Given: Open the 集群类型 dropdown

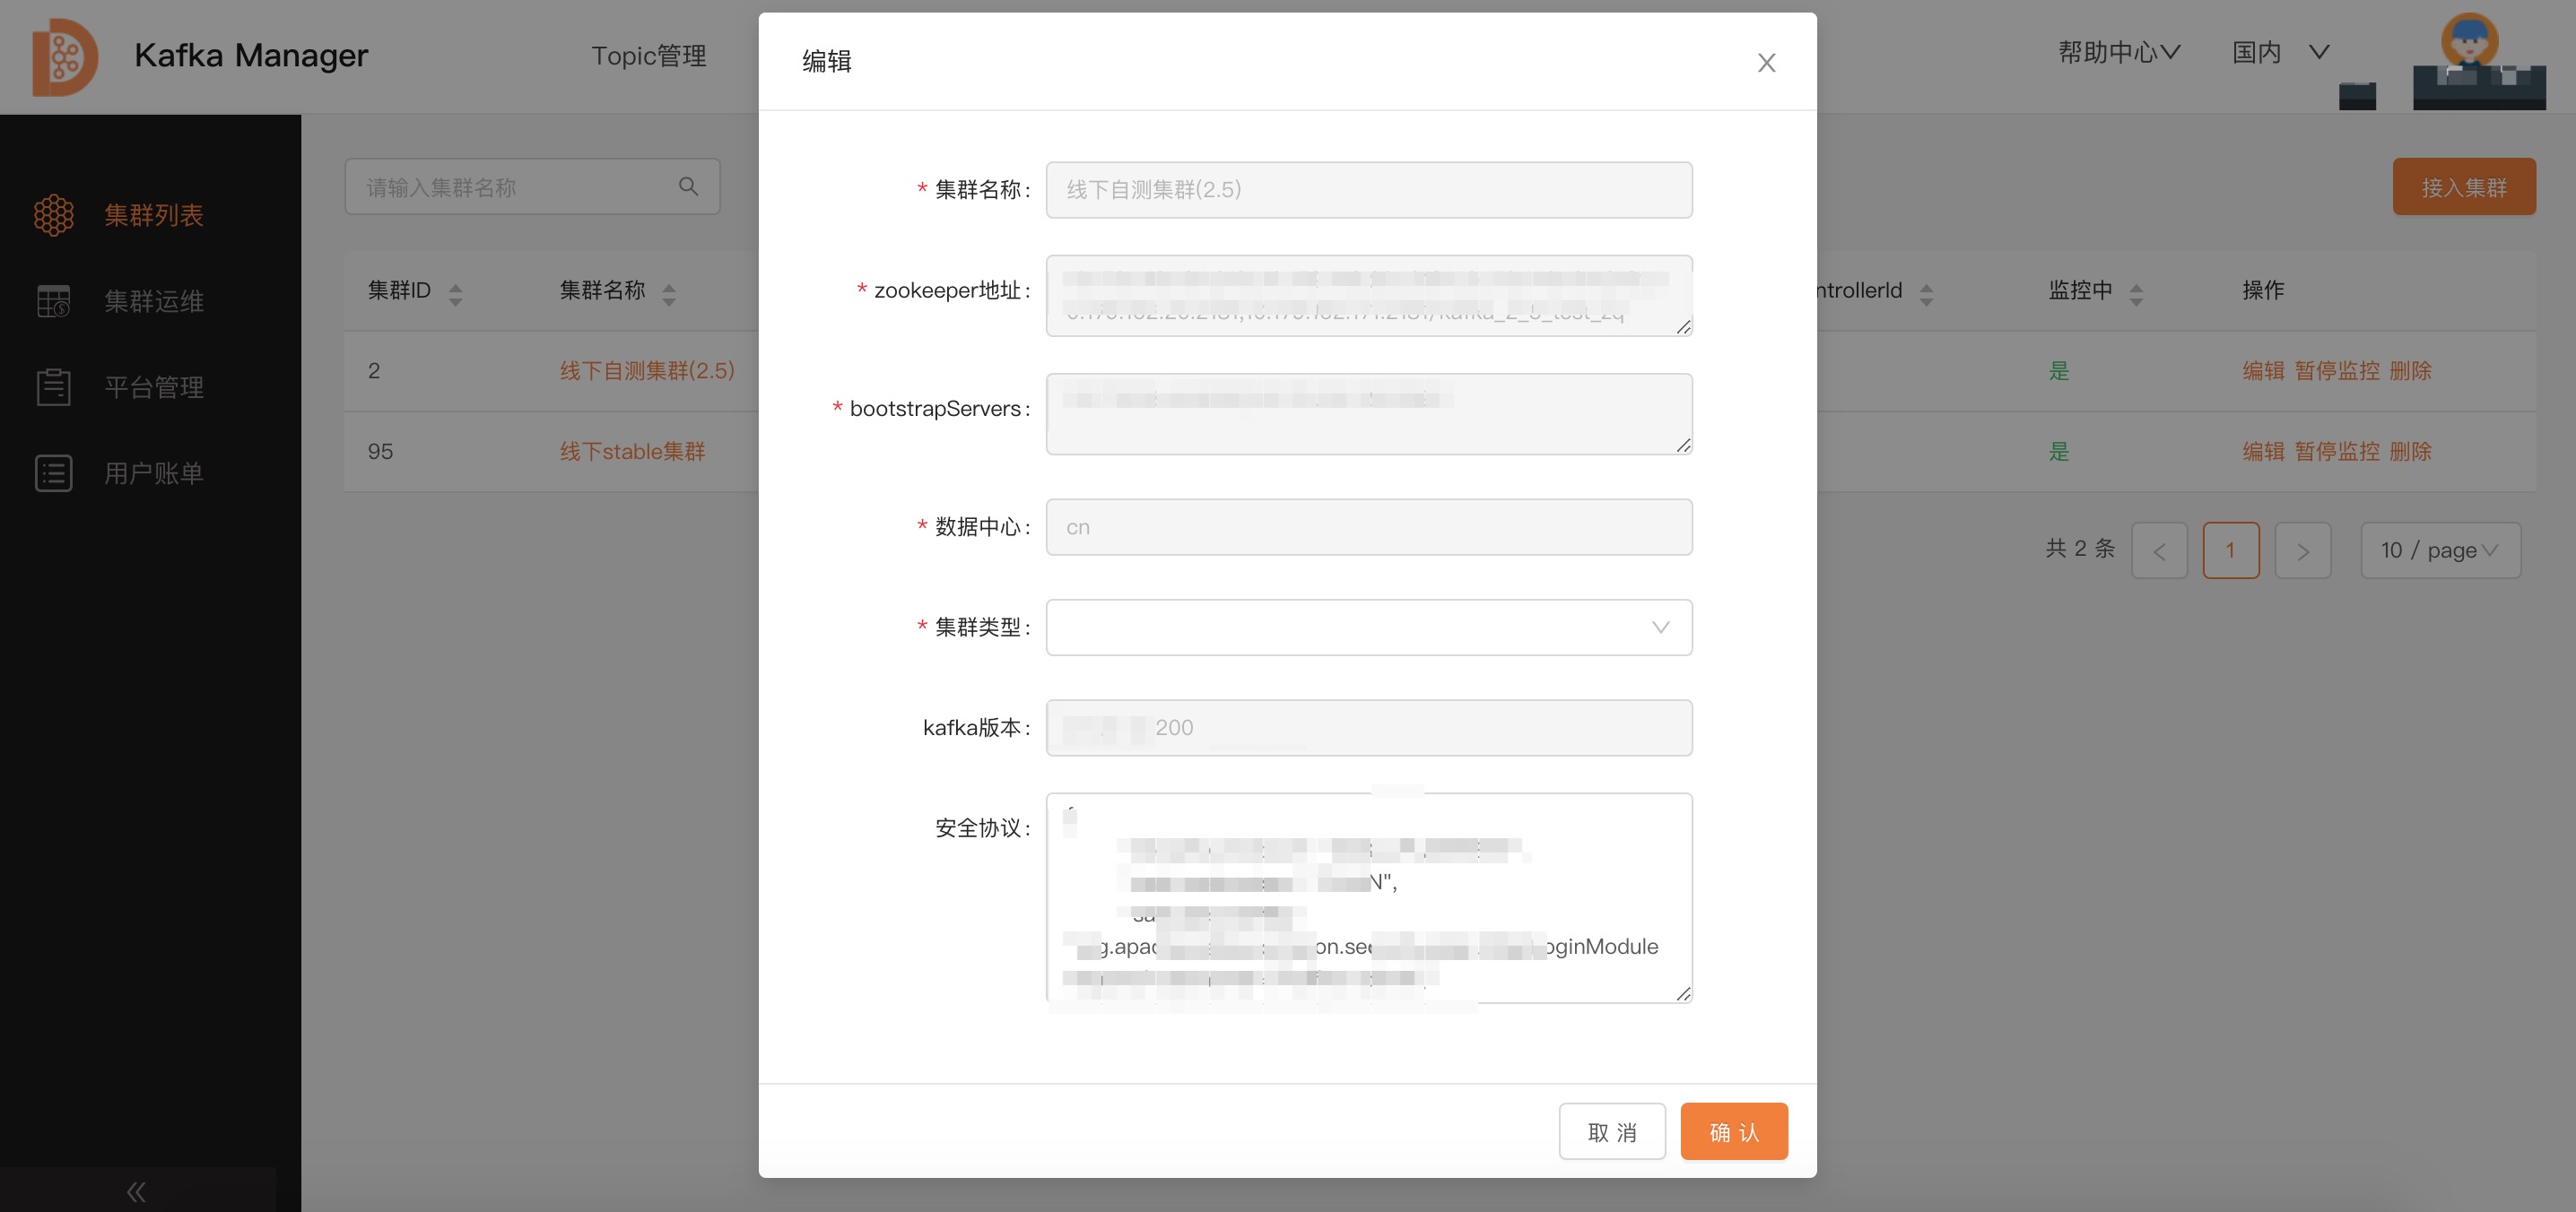Looking at the screenshot, I should click(1368, 628).
